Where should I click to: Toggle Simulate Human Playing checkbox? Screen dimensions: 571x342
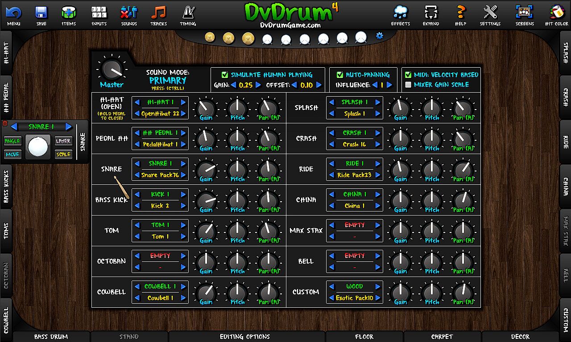click(225, 75)
